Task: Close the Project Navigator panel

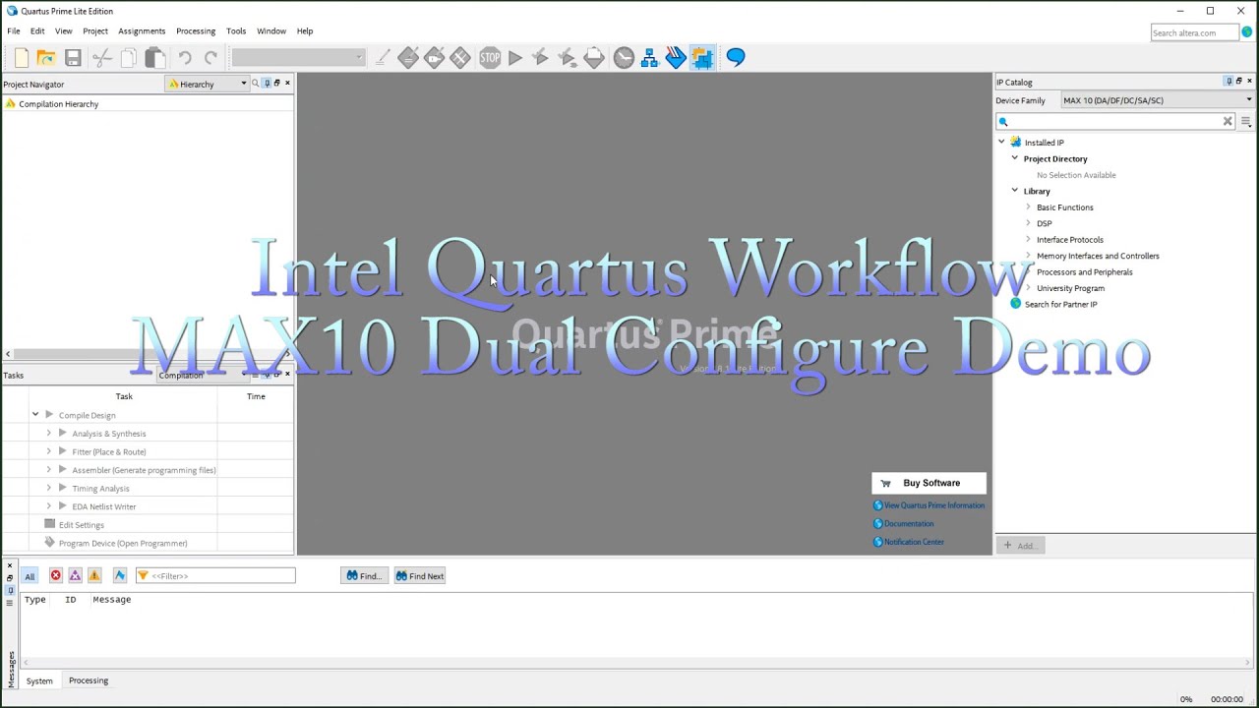Action: (287, 84)
